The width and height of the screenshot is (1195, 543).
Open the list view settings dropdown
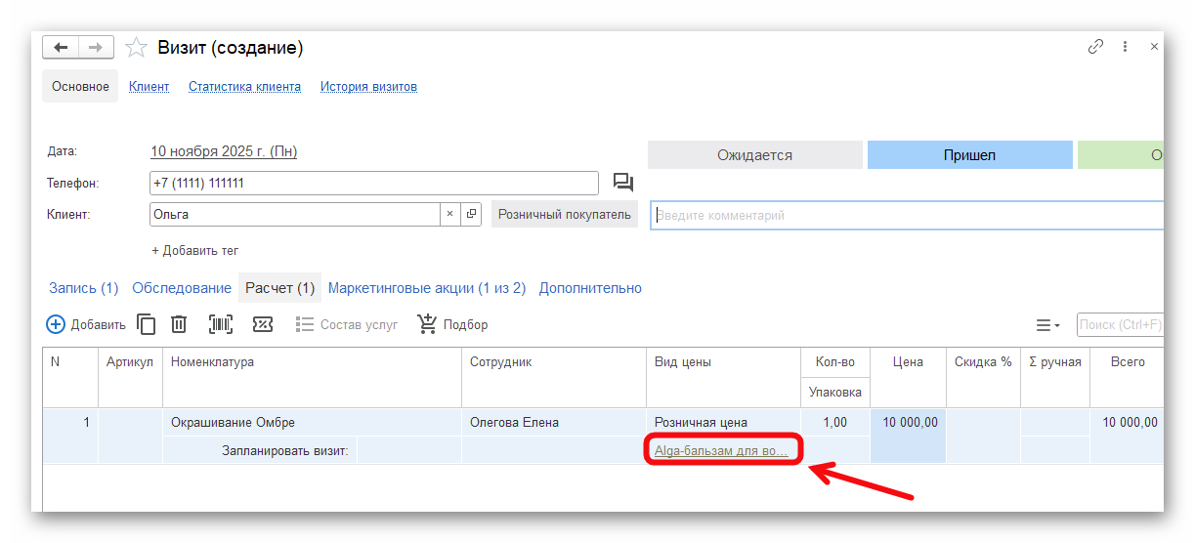(x=1047, y=324)
